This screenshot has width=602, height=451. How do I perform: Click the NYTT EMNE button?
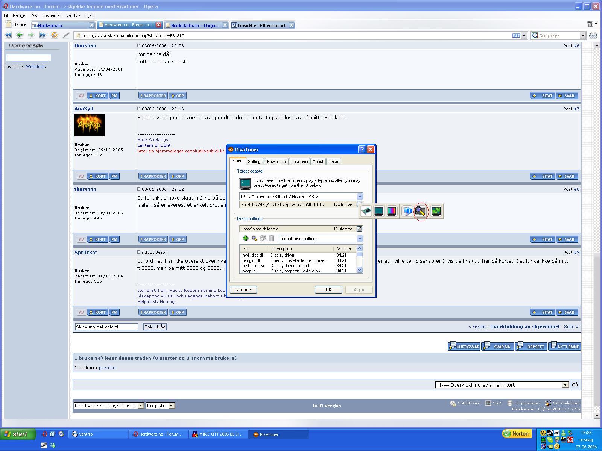564,346
